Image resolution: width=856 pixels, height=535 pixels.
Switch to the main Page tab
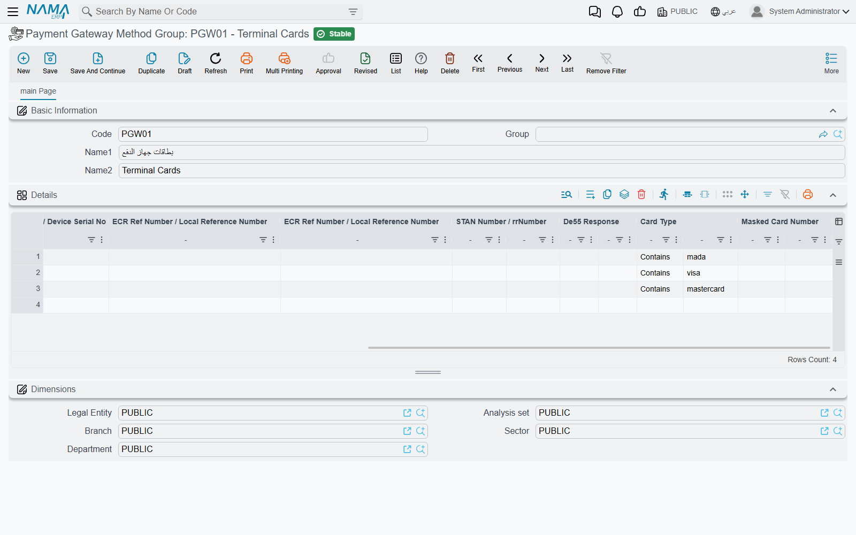click(38, 91)
